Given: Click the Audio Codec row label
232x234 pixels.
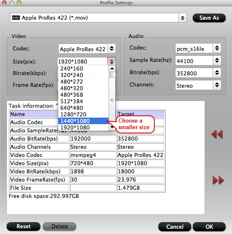Looking at the screenshot, I should (x=34, y=122).
